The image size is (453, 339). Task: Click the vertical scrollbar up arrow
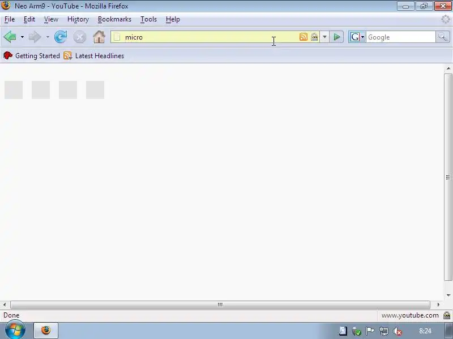(448, 68)
